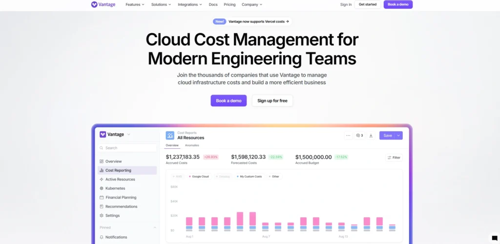Viewport: 500px width, 244px height.
Task: Go to the Pricing page
Action: click(229, 4)
